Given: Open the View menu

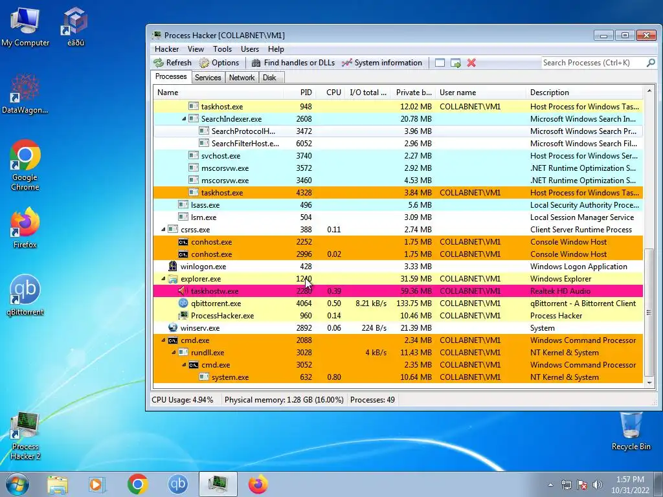Looking at the screenshot, I should click(196, 49).
